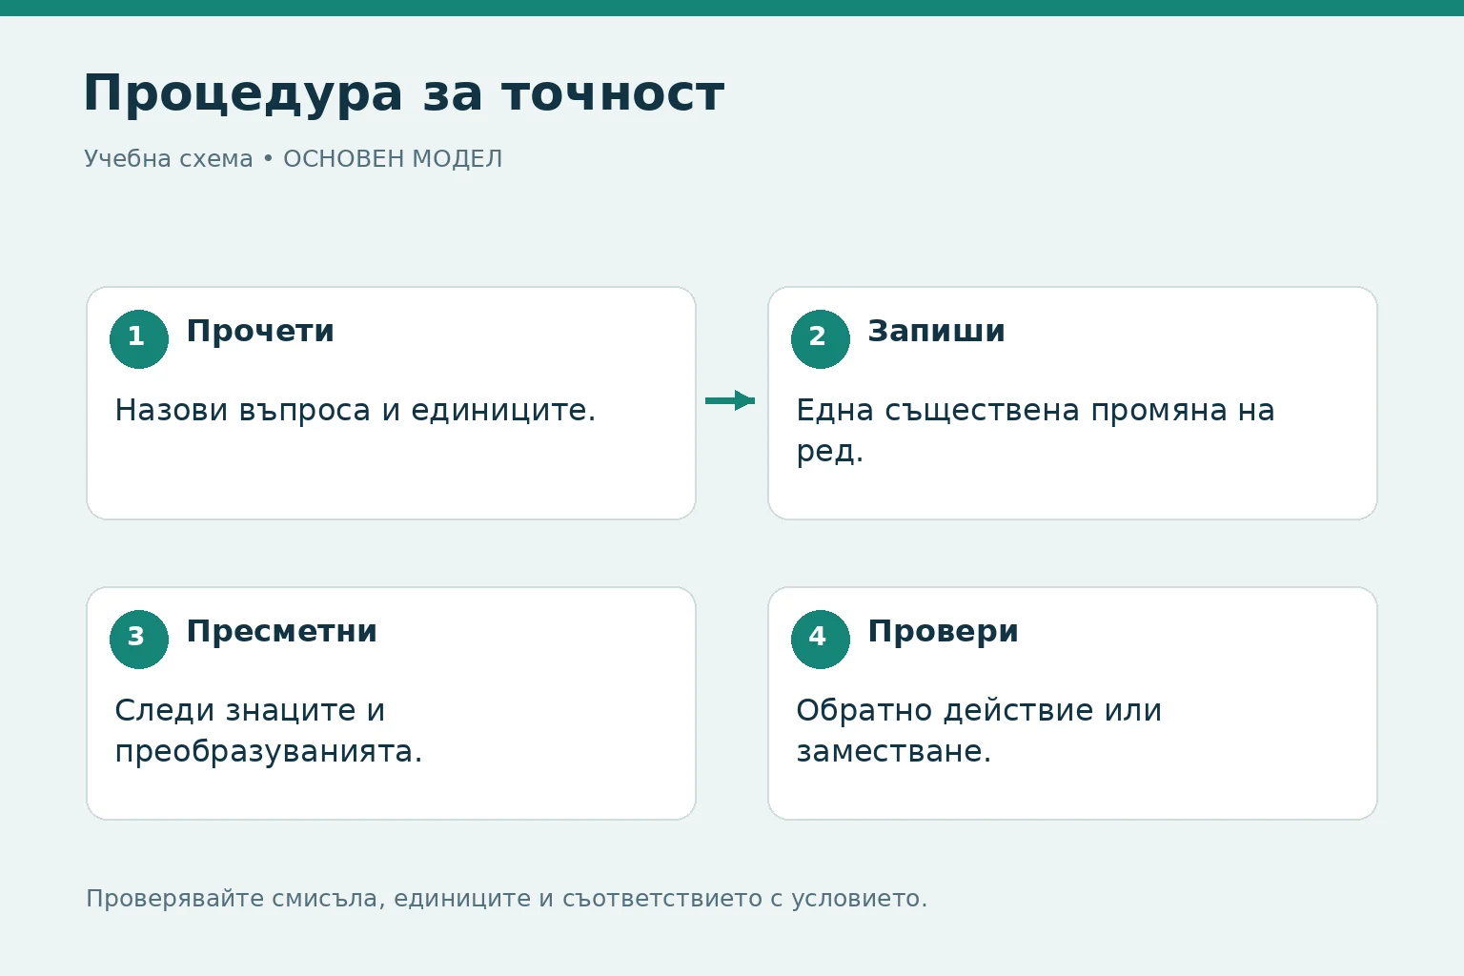Click the step 3 number badge
This screenshot has height=976, width=1464.
pyautogui.click(x=139, y=639)
